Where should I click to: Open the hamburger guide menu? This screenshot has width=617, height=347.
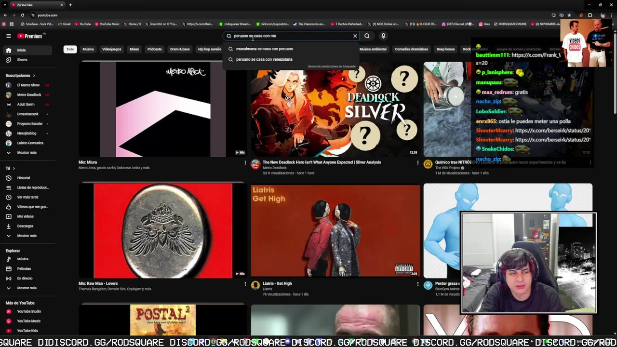pyautogui.click(x=8, y=36)
